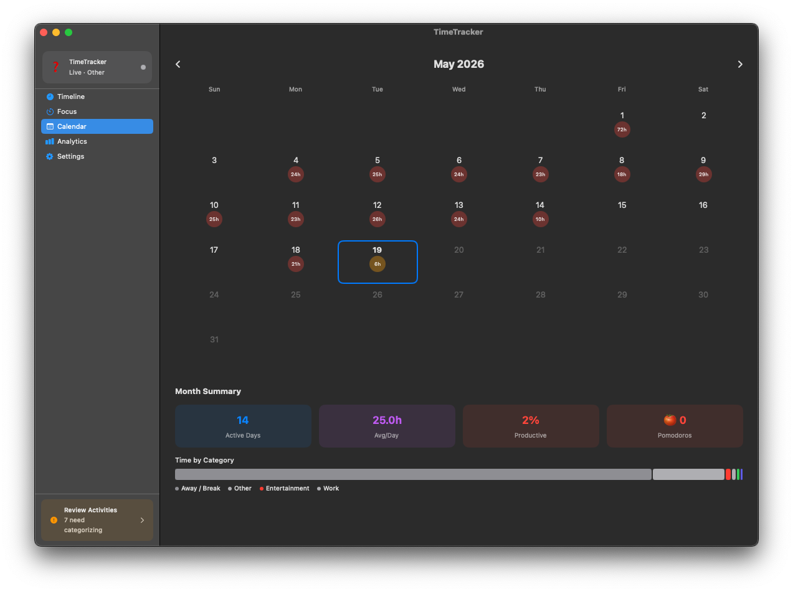This screenshot has width=793, height=592.
Task: Click the Time by Category label
Action: click(x=204, y=460)
